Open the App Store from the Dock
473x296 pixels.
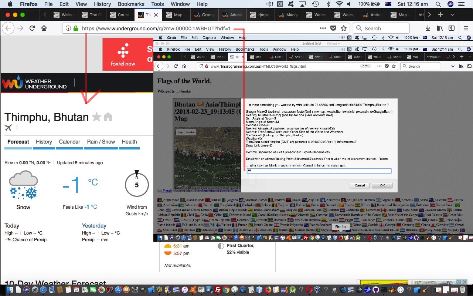click(118, 290)
